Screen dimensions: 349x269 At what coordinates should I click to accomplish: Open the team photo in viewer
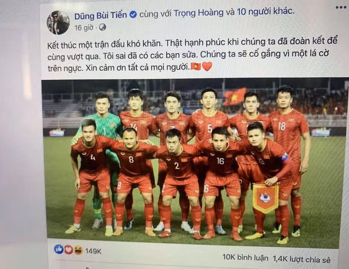195,163
